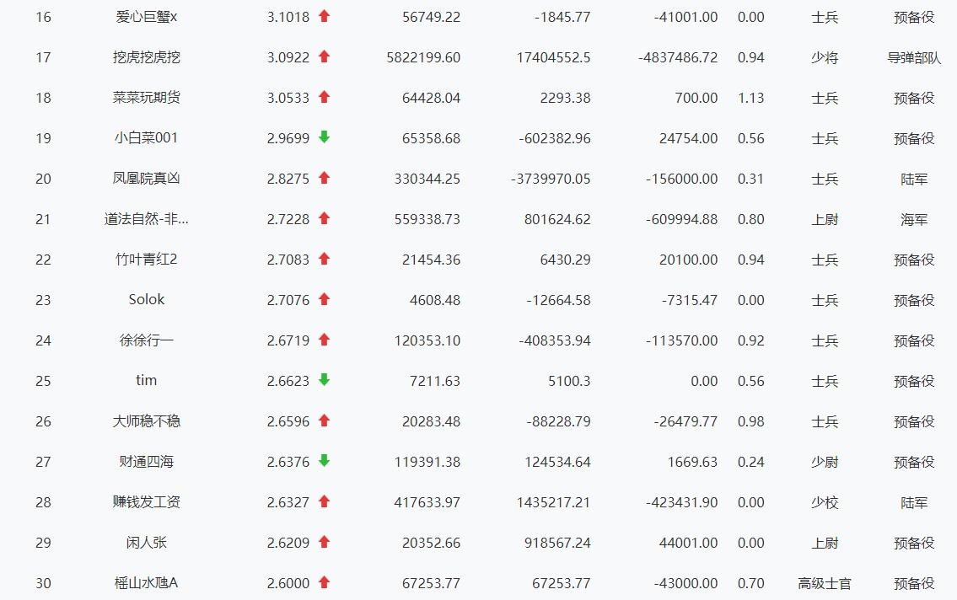Viewport: 957px width, 600px height.
Task: Click 导弹部队 label in row 17
Action: (914, 58)
